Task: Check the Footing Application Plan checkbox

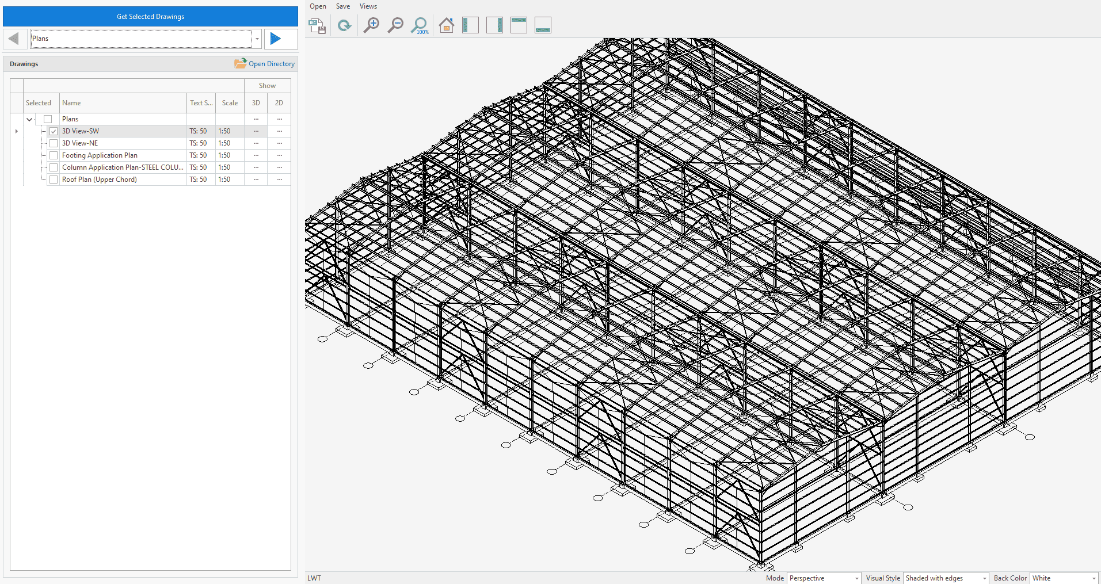Action: (54, 155)
